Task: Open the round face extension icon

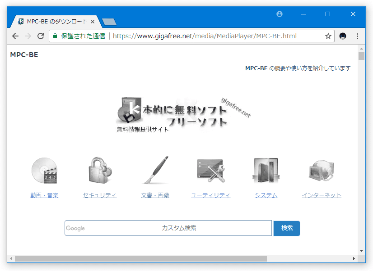Action: 343,36
